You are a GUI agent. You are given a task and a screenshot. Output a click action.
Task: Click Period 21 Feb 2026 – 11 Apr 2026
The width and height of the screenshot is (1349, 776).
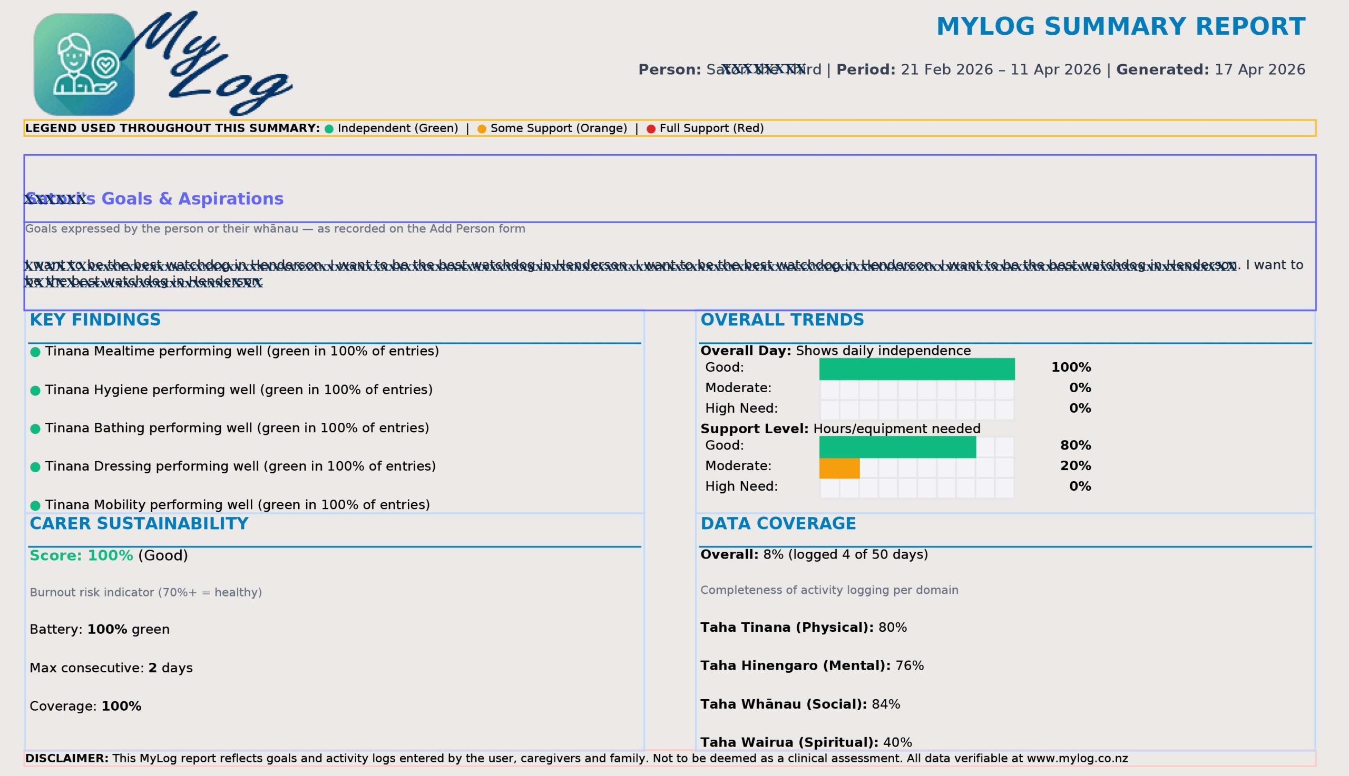pyautogui.click(x=969, y=70)
